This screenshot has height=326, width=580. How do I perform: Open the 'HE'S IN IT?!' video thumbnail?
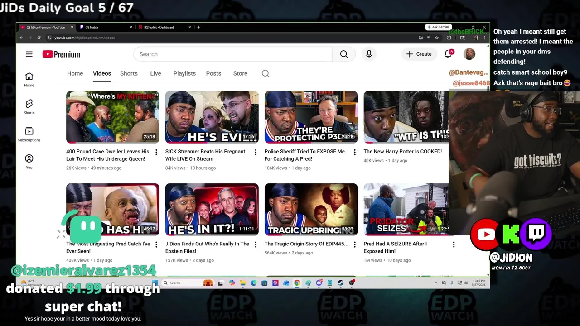coord(212,209)
